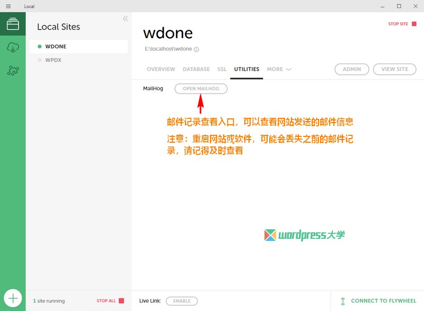
Task: Click the wdone site title
Action: click(168, 33)
